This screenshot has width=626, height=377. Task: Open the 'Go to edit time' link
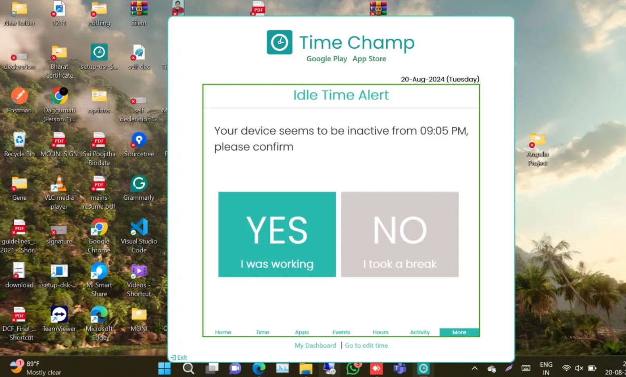pos(366,345)
